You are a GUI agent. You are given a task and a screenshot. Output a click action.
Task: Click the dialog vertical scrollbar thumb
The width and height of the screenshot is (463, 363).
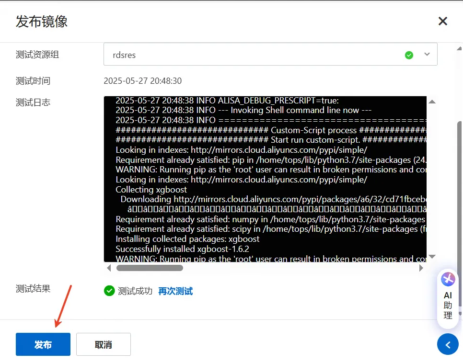pyautogui.click(x=460, y=214)
